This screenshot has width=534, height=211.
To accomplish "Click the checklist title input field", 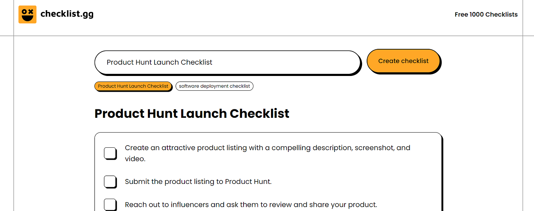I will [228, 62].
